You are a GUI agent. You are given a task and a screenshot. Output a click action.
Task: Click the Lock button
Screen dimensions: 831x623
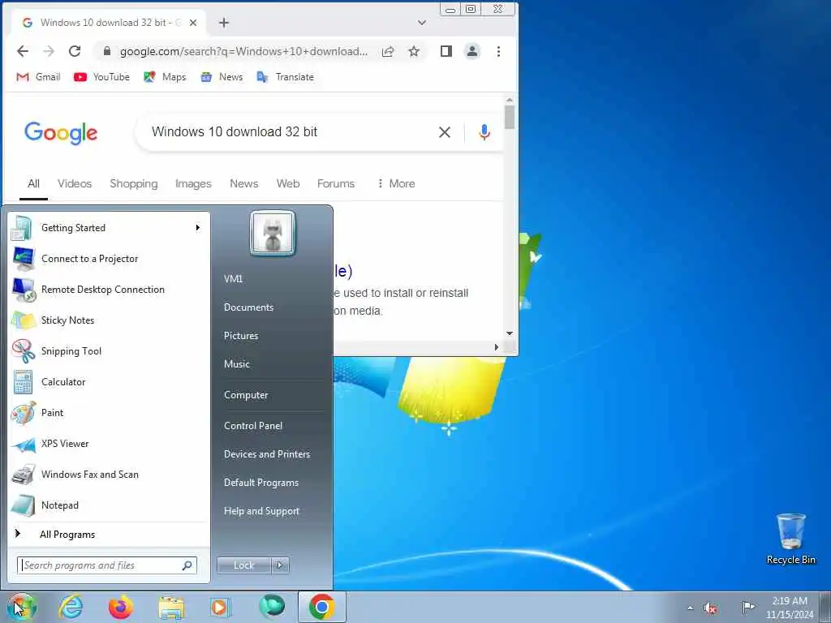click(243, 565)
